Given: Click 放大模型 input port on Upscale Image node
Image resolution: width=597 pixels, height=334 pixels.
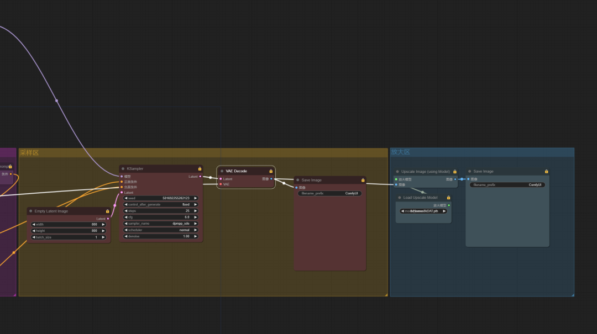Looking at the screenshot, I should click(396, 179).
